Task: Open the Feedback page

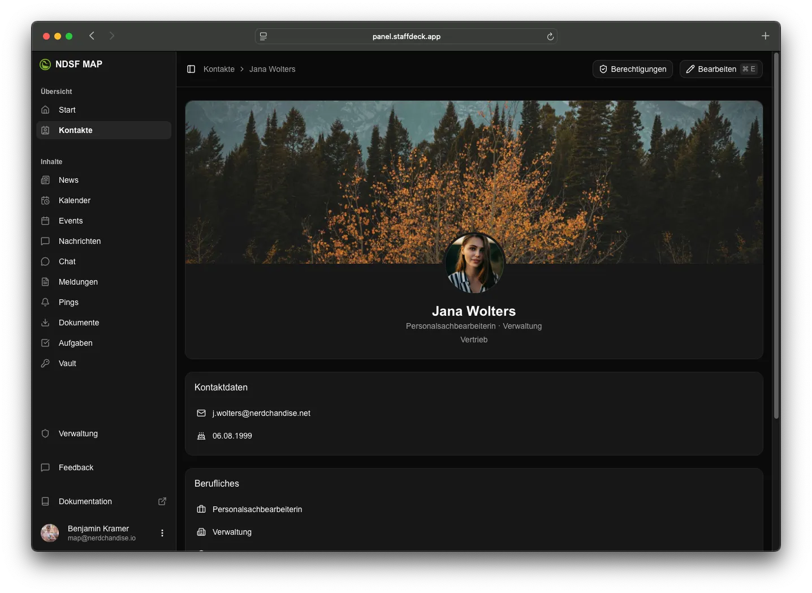Action: coord(104,467)
